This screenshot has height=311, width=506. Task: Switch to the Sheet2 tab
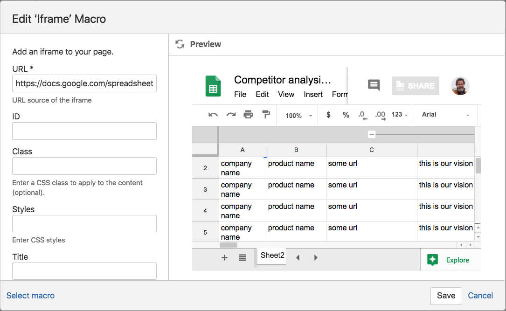click(272, 256)
